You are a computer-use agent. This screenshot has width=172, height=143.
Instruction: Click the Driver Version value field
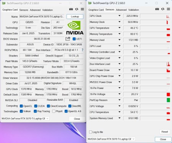tap(51, 78)
